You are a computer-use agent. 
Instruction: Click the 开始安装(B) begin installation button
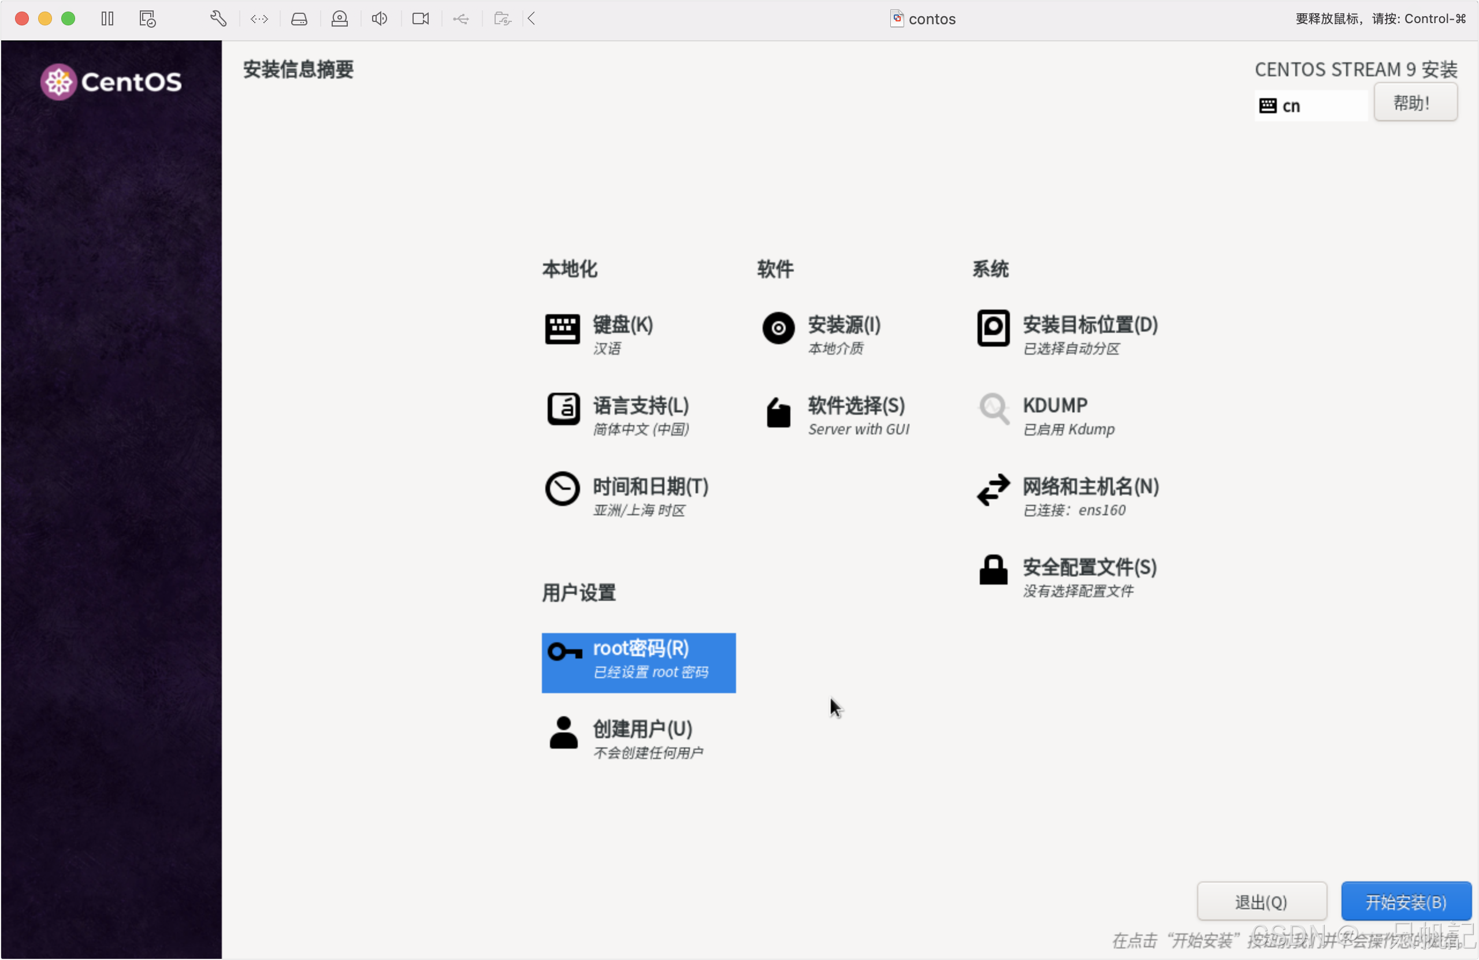(x=1406, y=901)
